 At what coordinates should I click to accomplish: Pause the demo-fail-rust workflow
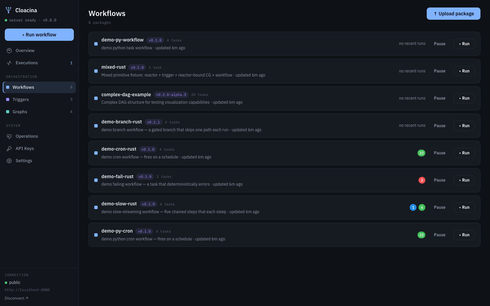pos(440,180)
